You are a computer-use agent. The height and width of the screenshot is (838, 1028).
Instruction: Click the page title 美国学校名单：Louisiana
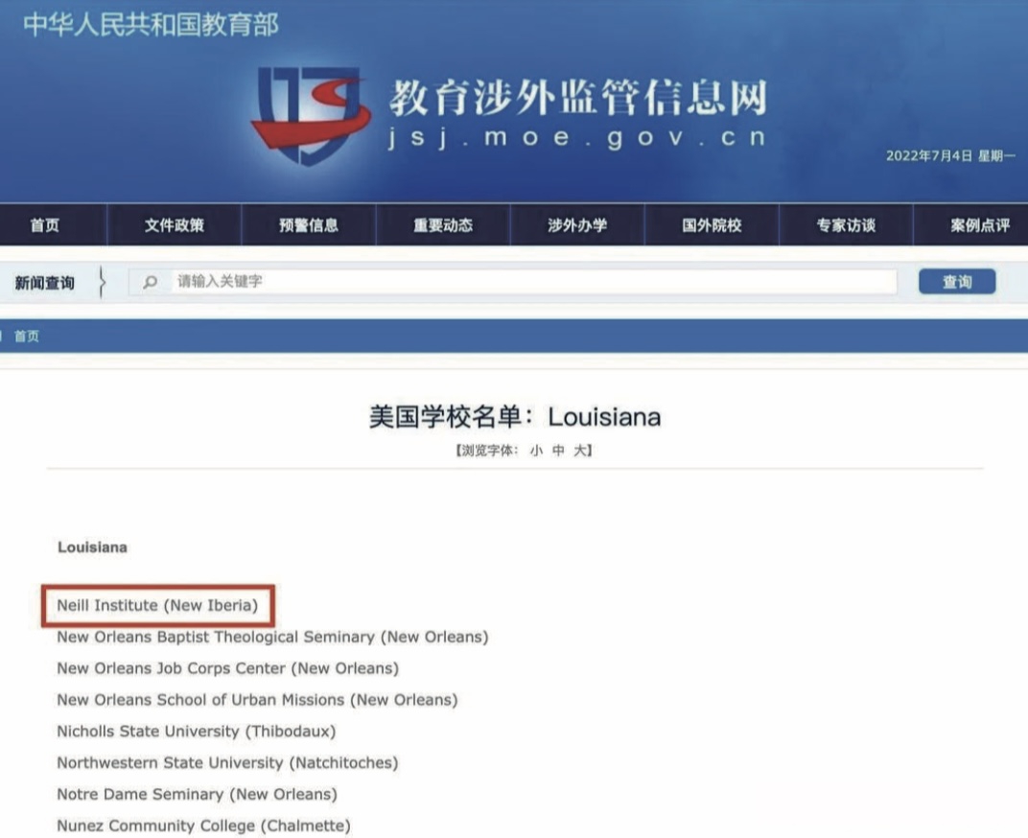(515, 417)
